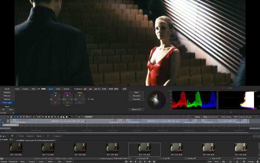The width and height of the screenshot is (260, 163).
Task: Toggle the Log checkbox
Action: pyautogui.click(x=89, y=99)
